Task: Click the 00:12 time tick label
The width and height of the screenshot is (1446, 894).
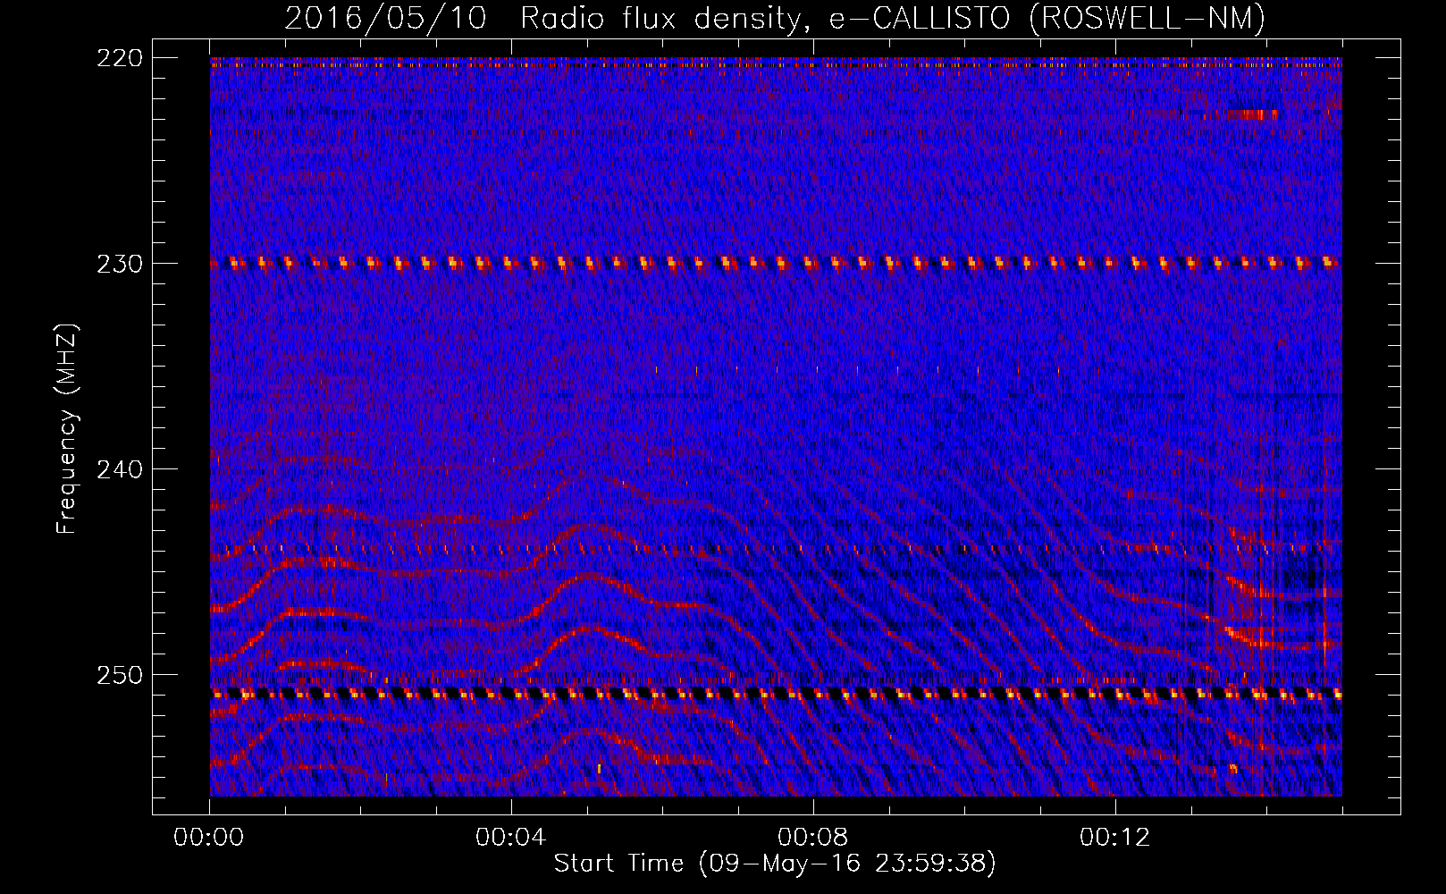Action: 1115,838
